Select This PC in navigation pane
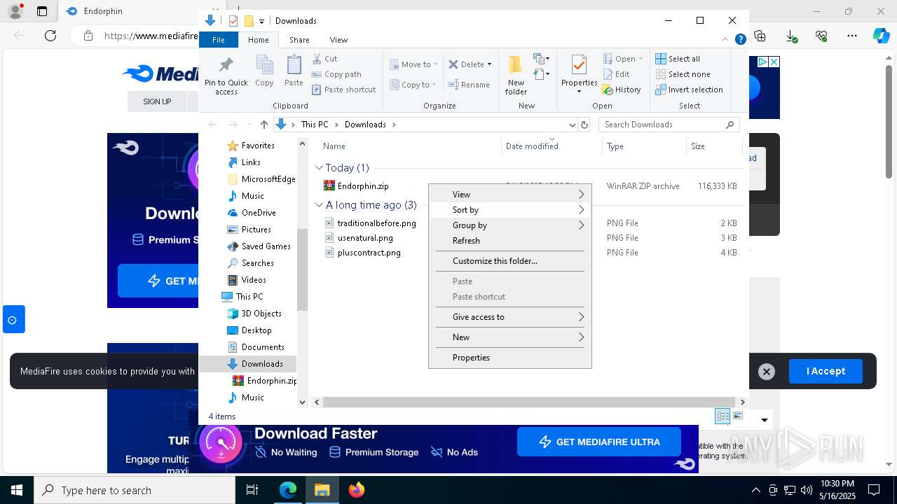The image size is (897, 504). 249,297
